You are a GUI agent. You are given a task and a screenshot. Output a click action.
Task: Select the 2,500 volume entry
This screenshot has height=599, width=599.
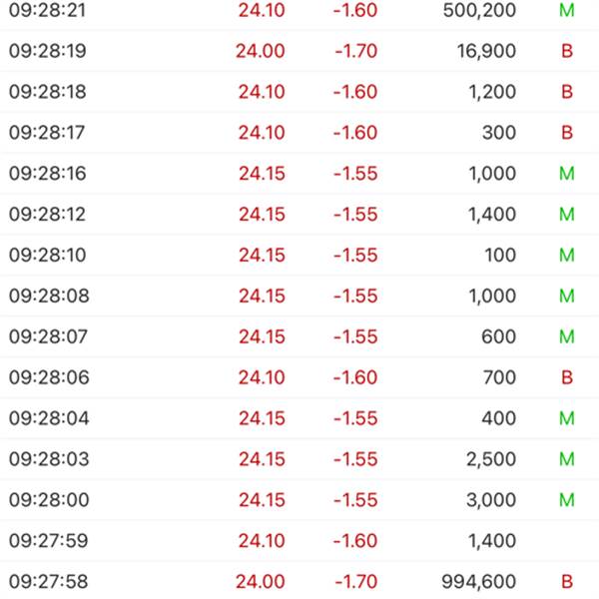491,459
